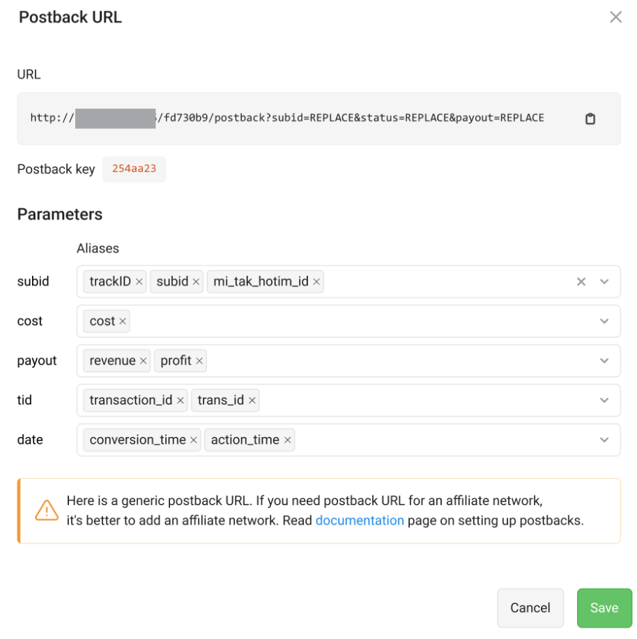
Task: Open the documentation link
Action: tap(360, 521)
